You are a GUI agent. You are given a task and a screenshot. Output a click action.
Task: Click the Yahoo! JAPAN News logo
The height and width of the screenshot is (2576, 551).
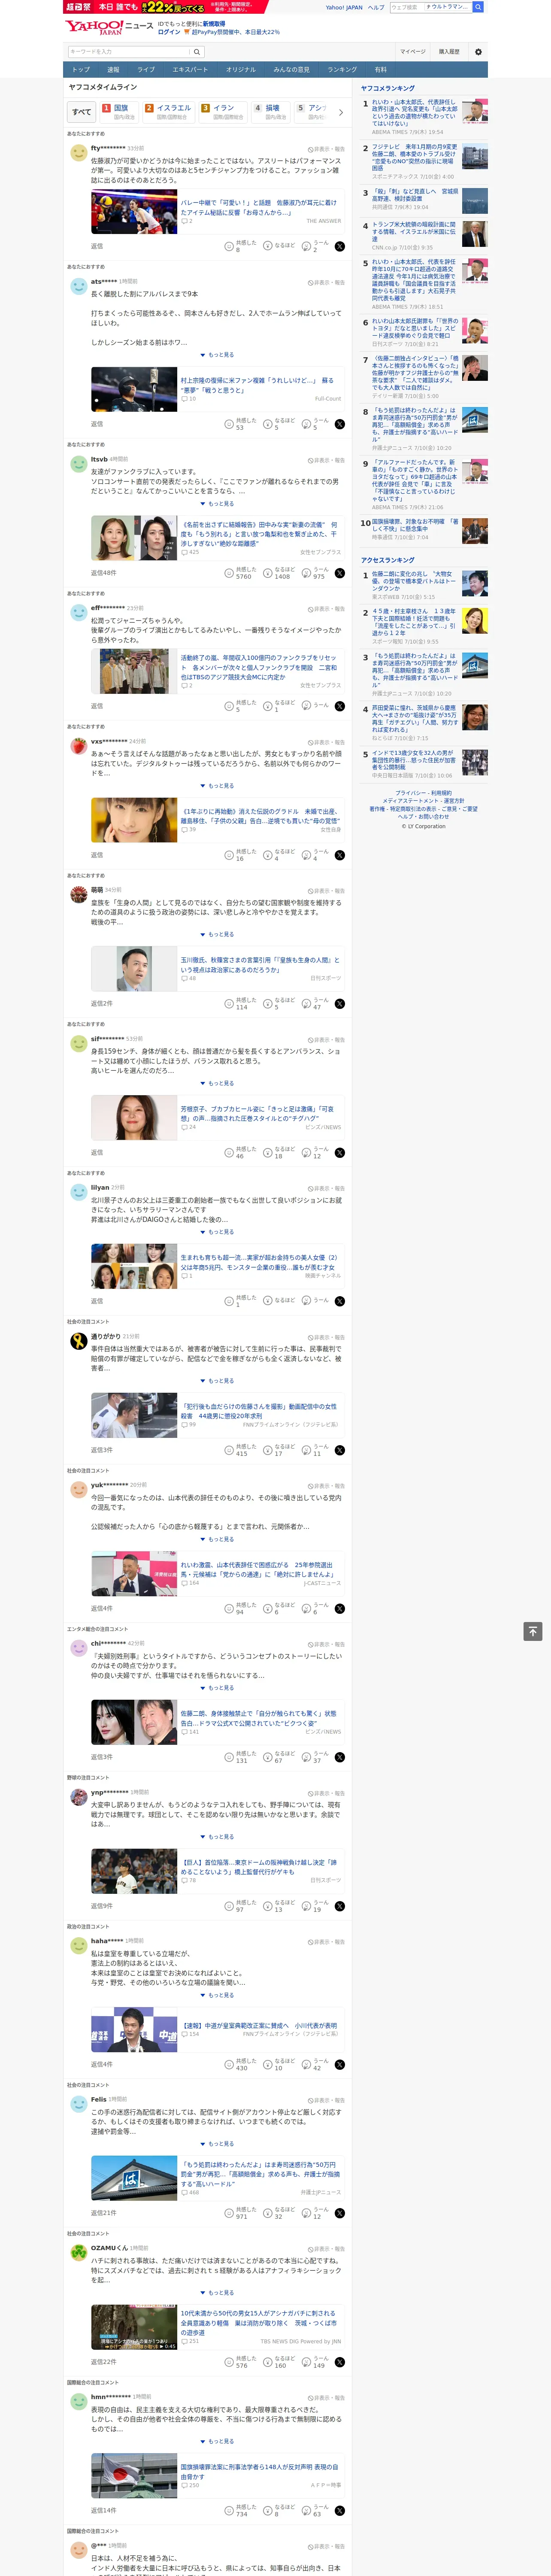click(x=109, y=28)
